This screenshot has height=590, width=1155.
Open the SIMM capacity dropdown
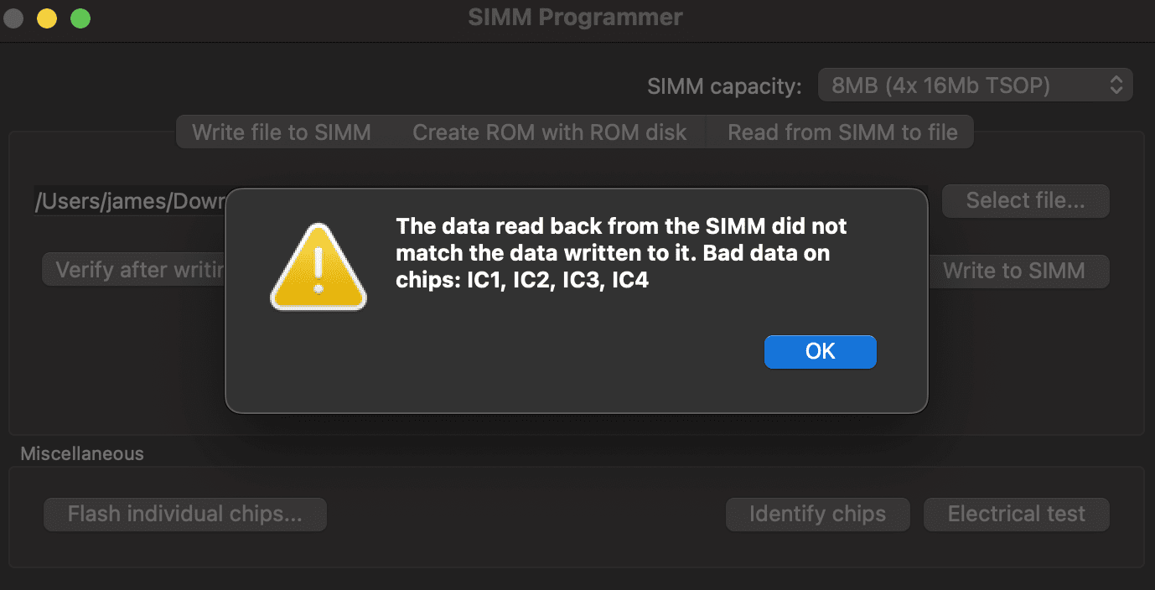point(975,85)
